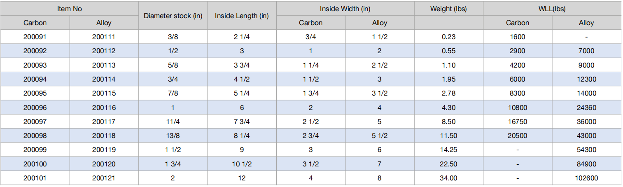Click the Inside Length (in) header
The width and height of the screenshot is (623, 187).
242,16
